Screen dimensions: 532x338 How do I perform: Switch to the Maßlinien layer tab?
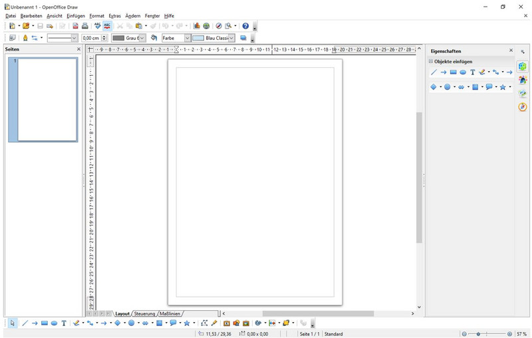tap(170, 313)
